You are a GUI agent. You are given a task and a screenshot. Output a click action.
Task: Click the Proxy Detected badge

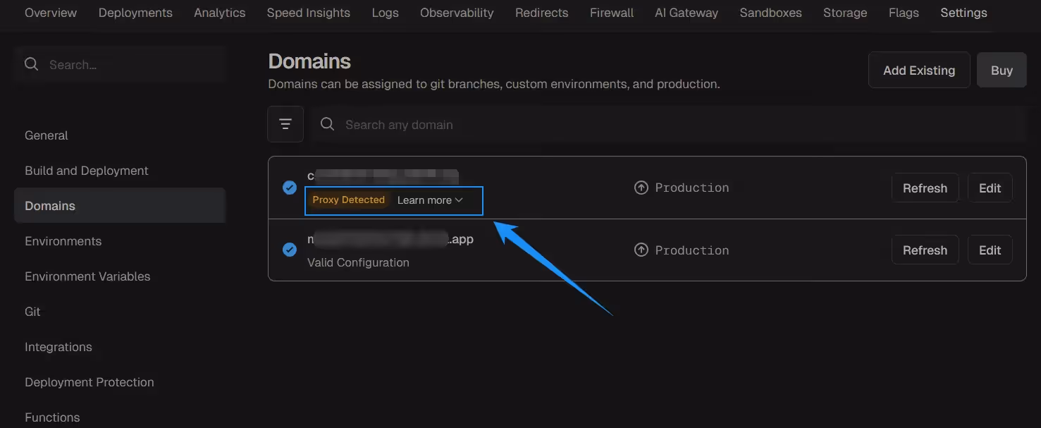click(x=348, y=200)
